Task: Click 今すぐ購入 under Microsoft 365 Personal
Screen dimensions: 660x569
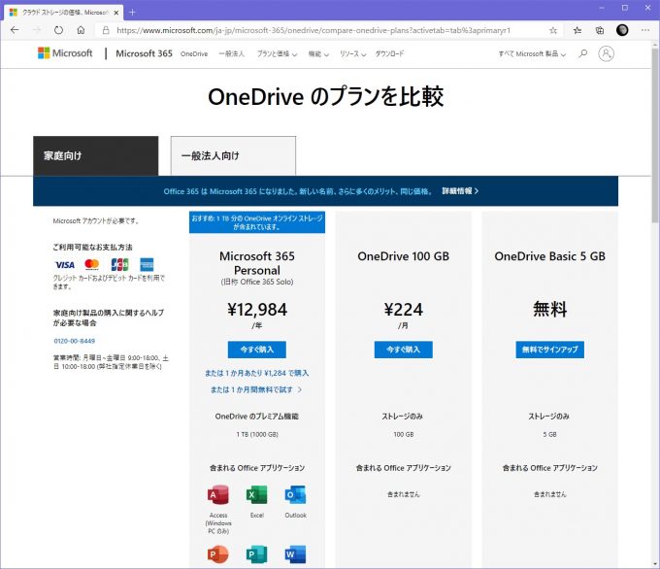Action: (257, 350)
